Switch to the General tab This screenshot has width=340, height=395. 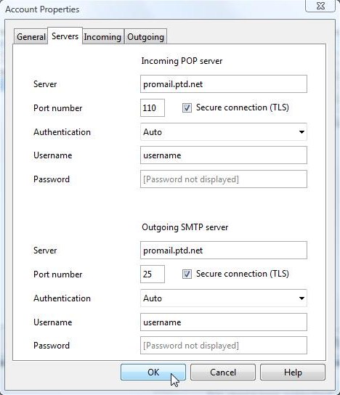[31, 37]
